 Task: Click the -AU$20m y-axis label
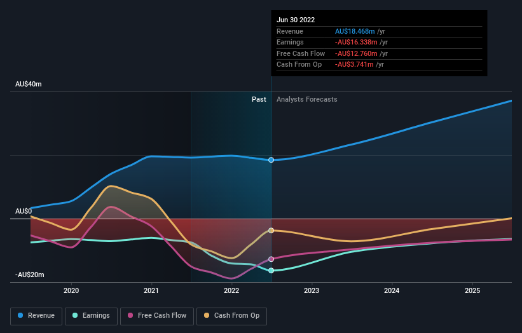tap(30, 275)
